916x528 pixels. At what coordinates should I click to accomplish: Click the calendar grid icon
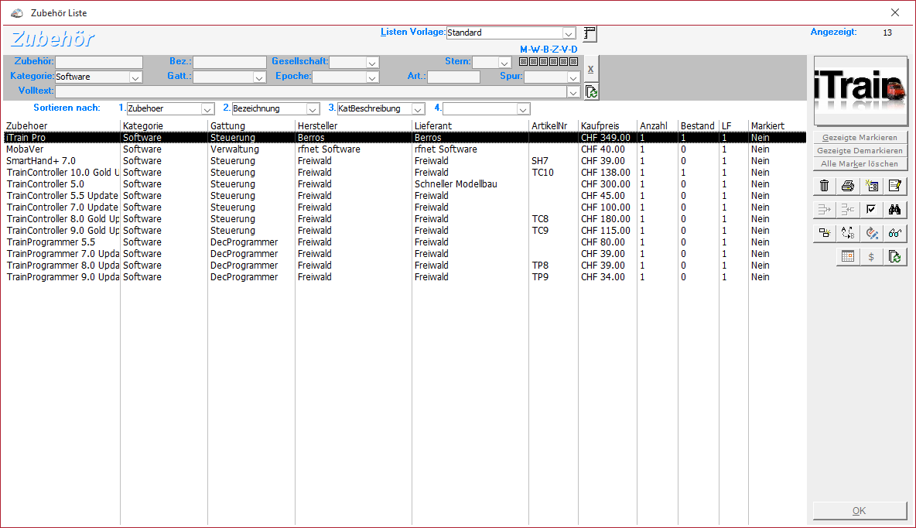(x=848, y=257)
